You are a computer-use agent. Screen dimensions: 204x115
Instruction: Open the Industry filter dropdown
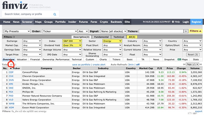click(152, 41)
